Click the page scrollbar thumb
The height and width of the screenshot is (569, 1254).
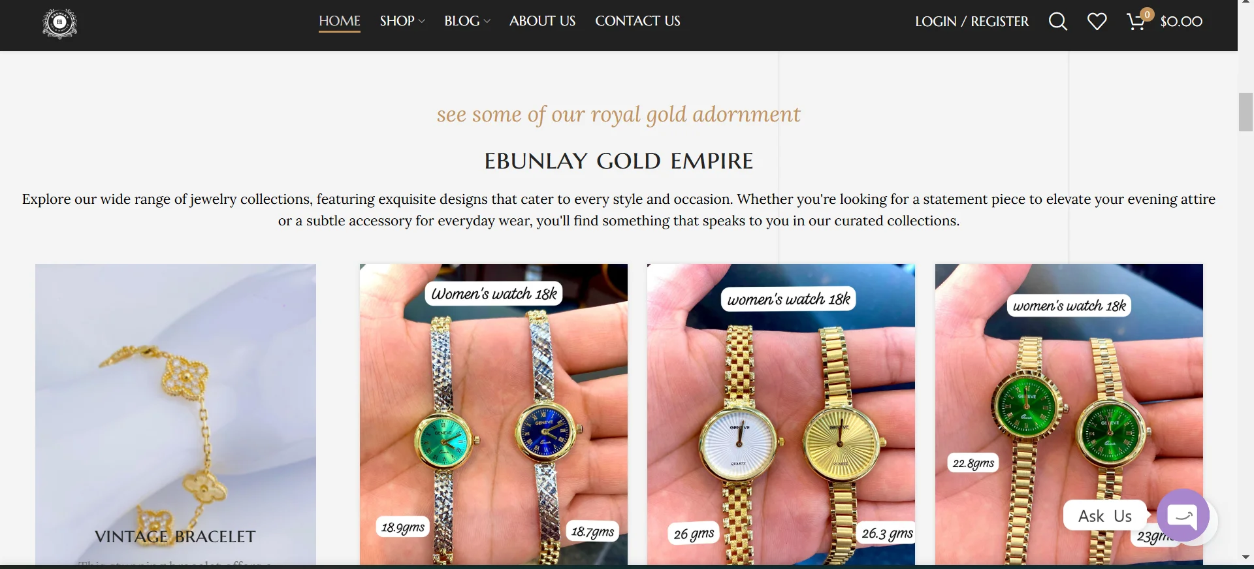(1246, 112)
